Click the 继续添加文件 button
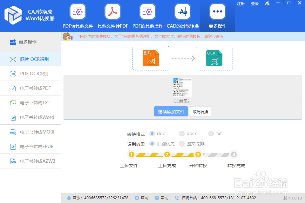 [171, 111]
